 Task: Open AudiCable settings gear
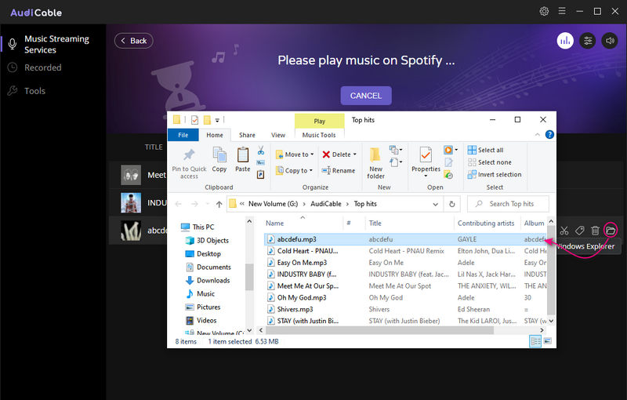click(x=544, y=11)
